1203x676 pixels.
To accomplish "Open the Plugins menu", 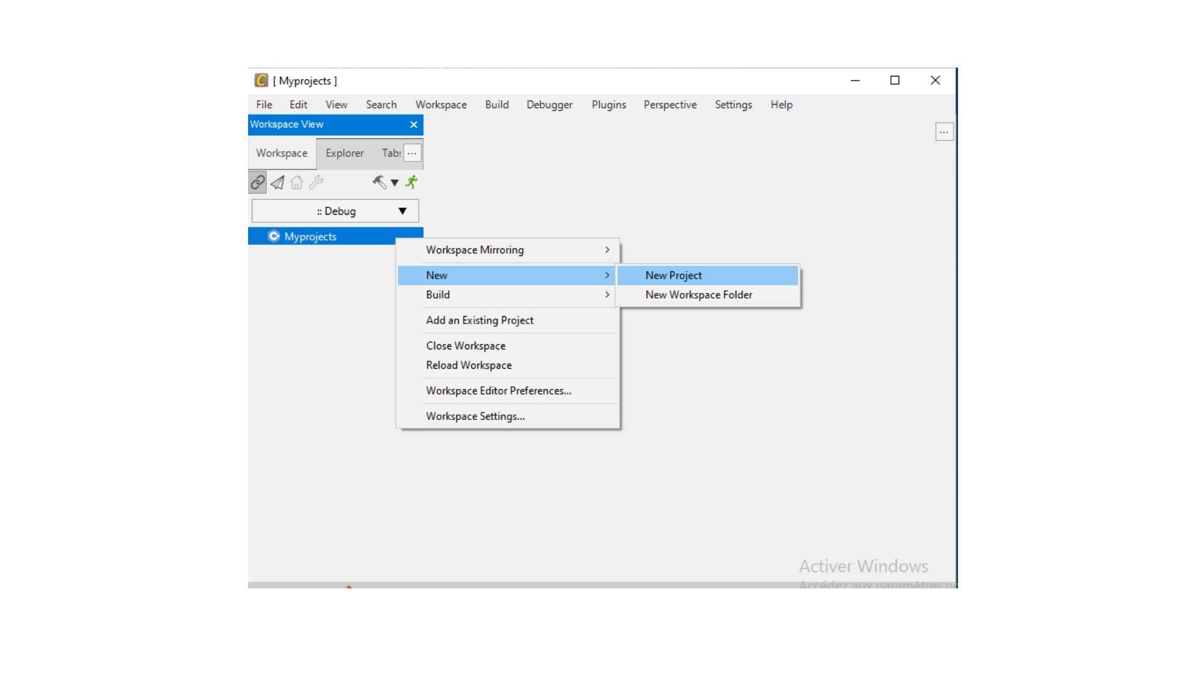I will pos(609,105).
